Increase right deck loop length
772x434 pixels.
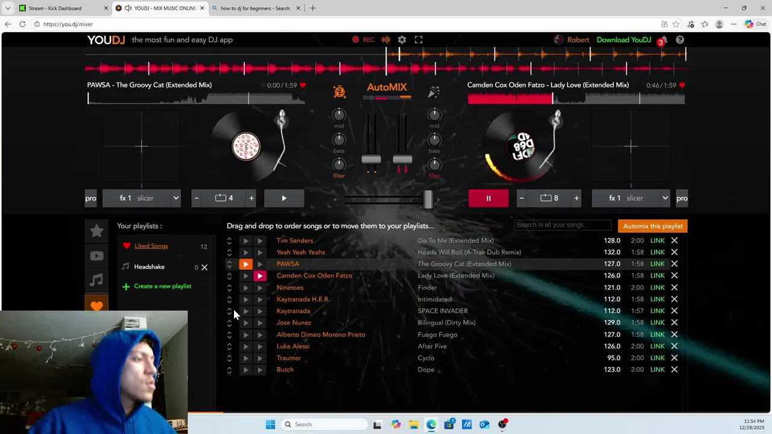[x=577, y=198]
